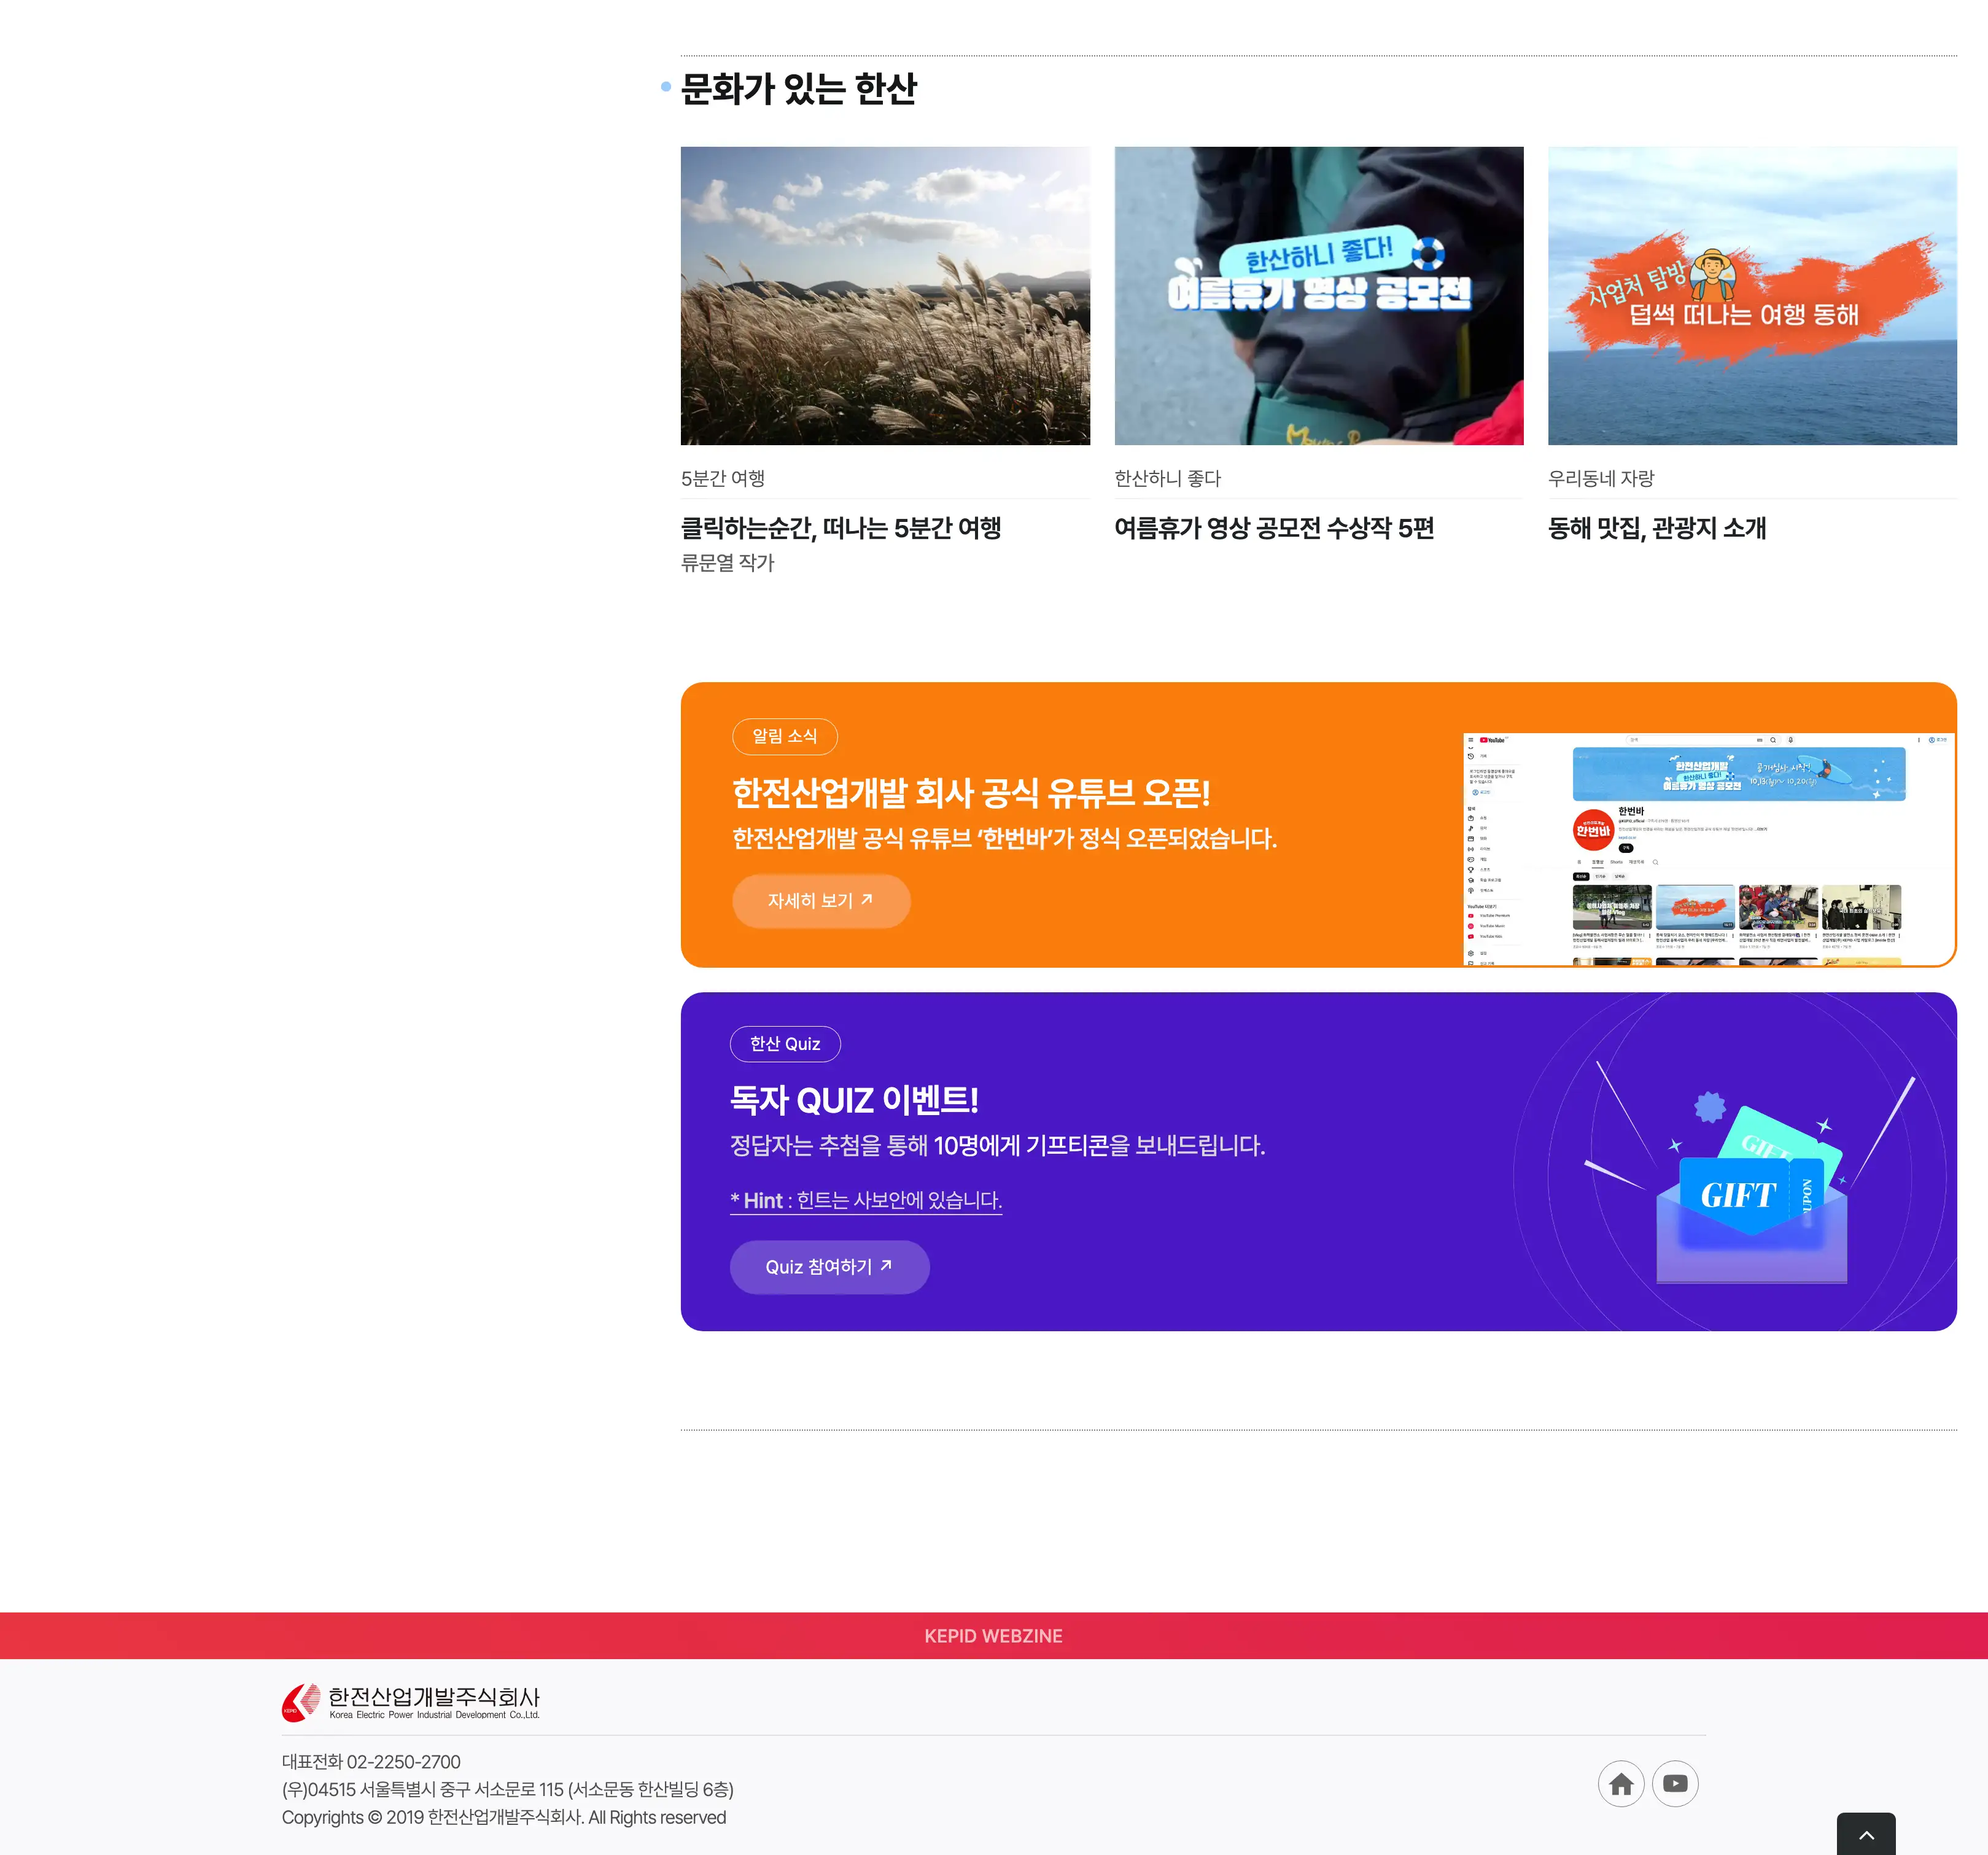Image resolution: width=1988 pixels, height=1855 pixels.
Task: Select the 재생목록 tab
Action: point(1636,862)
